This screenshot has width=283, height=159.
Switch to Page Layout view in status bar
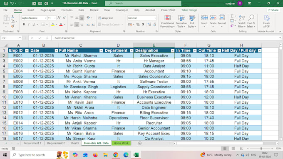(x=233, y=148)
